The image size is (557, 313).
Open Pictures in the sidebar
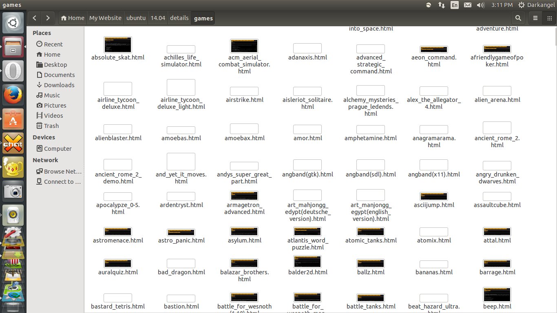coord(55,105)
